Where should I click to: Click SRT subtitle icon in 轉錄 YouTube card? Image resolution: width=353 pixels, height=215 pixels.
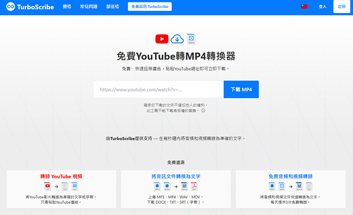coord(75,186)
